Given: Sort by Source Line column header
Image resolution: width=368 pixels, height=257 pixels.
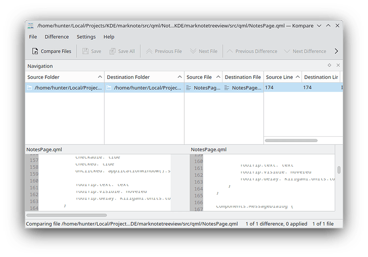Looking at the screenshot, I should [283, 77].
